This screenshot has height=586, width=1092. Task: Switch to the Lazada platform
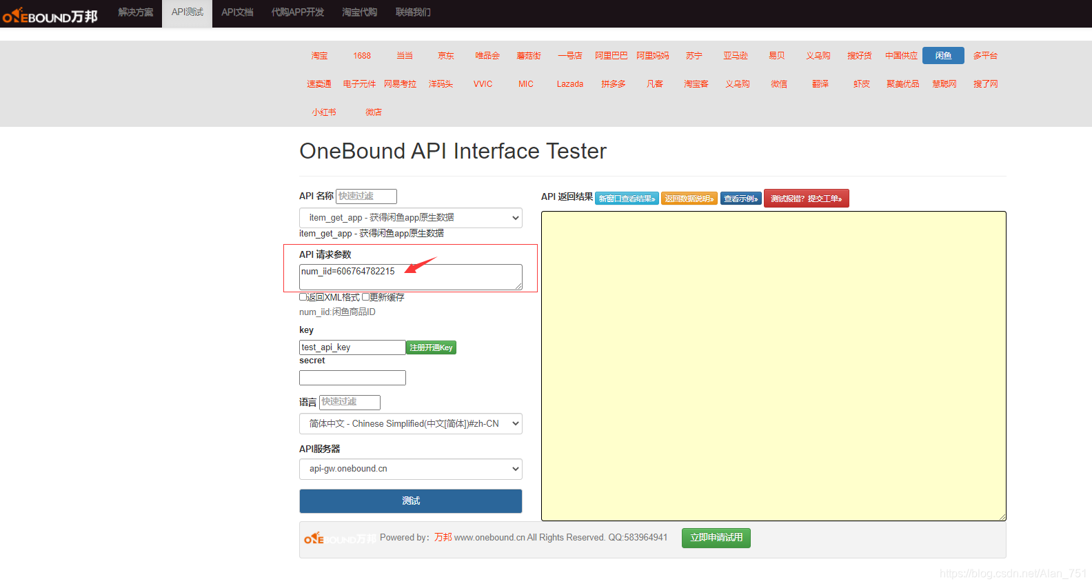point(570,84)
